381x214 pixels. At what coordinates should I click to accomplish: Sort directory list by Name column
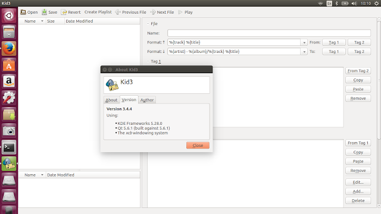[x=32, y=175]
